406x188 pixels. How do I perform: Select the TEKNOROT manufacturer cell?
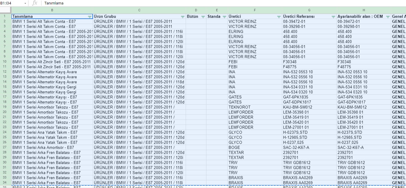pyautogui.click(x=255, y=107)
